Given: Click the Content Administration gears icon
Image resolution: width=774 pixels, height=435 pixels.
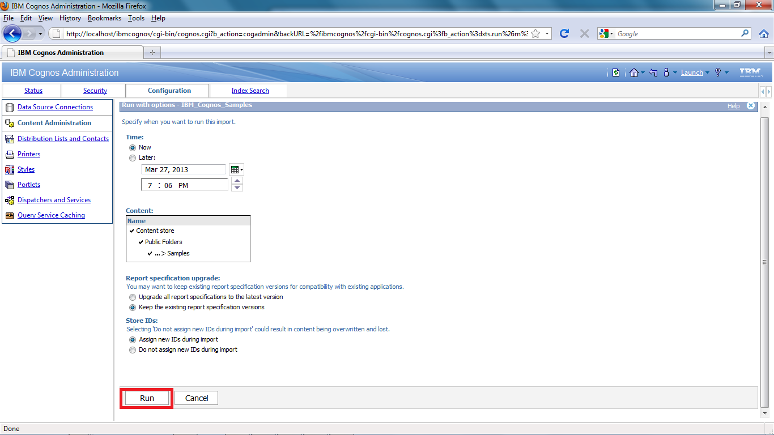Looking at the screenshot, I should click(9, 123).
